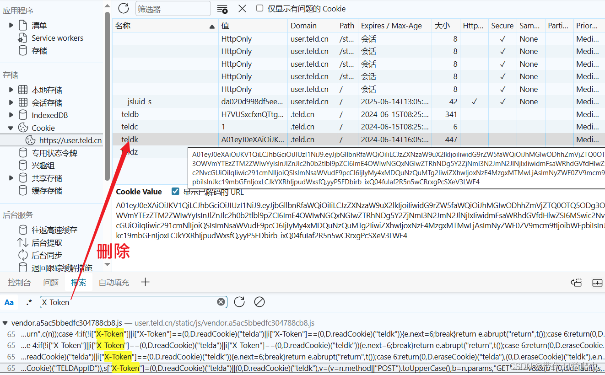Clear the X-Token search text
The width and height of the screenshot is (605, 375).
221,302
